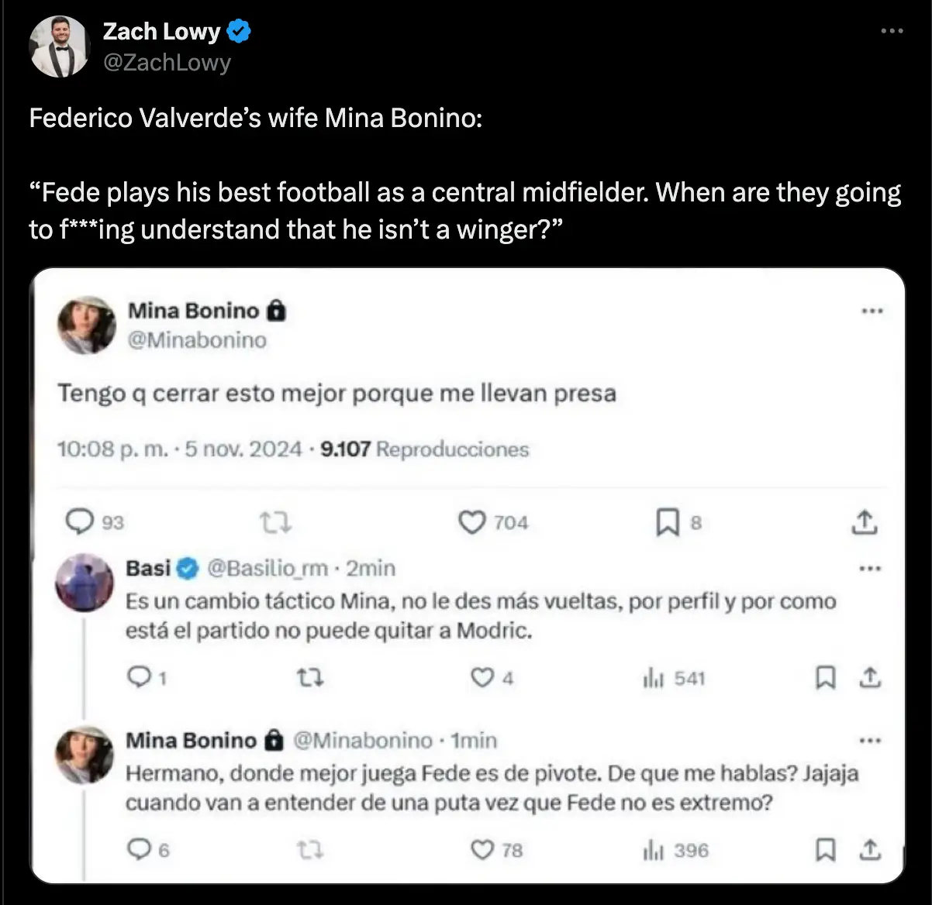The image size is (932, 905).
Task: Click the verified badge next to Zach Lowy
Action: (x=239, y=32)
